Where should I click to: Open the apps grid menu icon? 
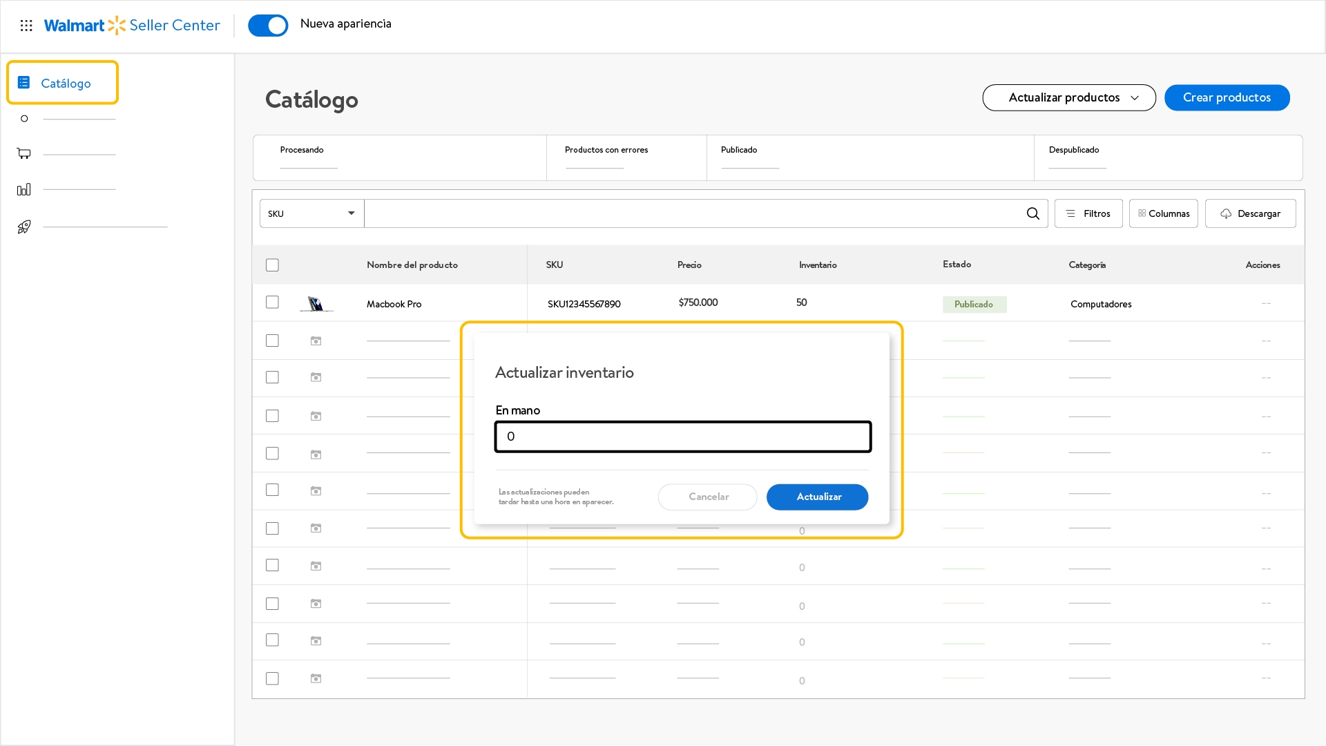(26, 26)
